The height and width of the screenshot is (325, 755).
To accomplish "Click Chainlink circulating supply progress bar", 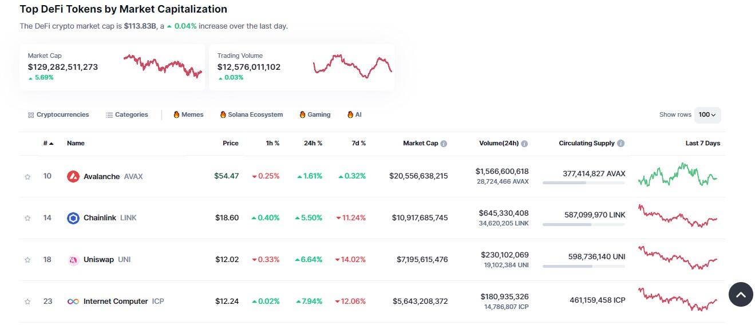I will [584, 225].
